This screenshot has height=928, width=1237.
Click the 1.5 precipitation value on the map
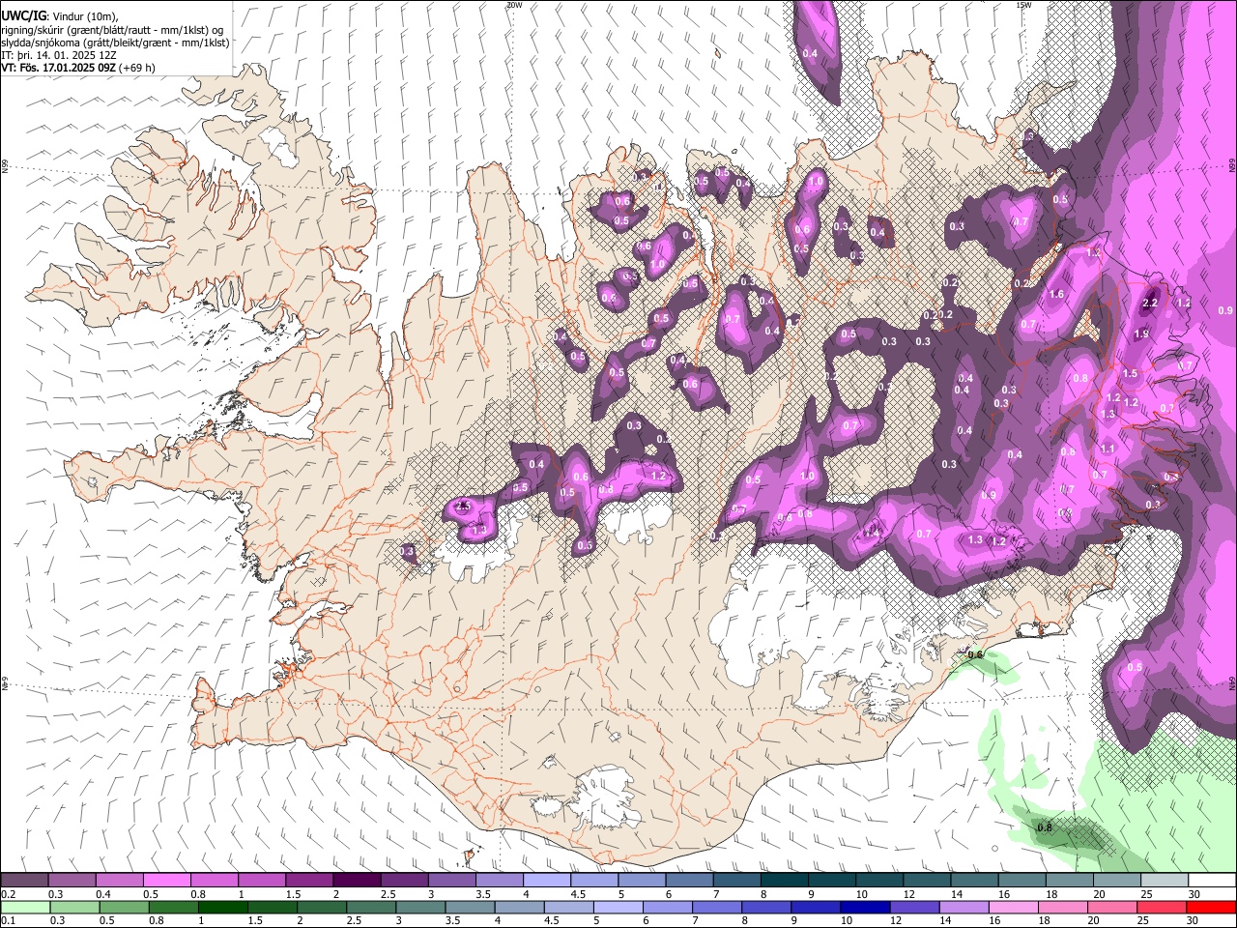click(x=1130, y=373)
